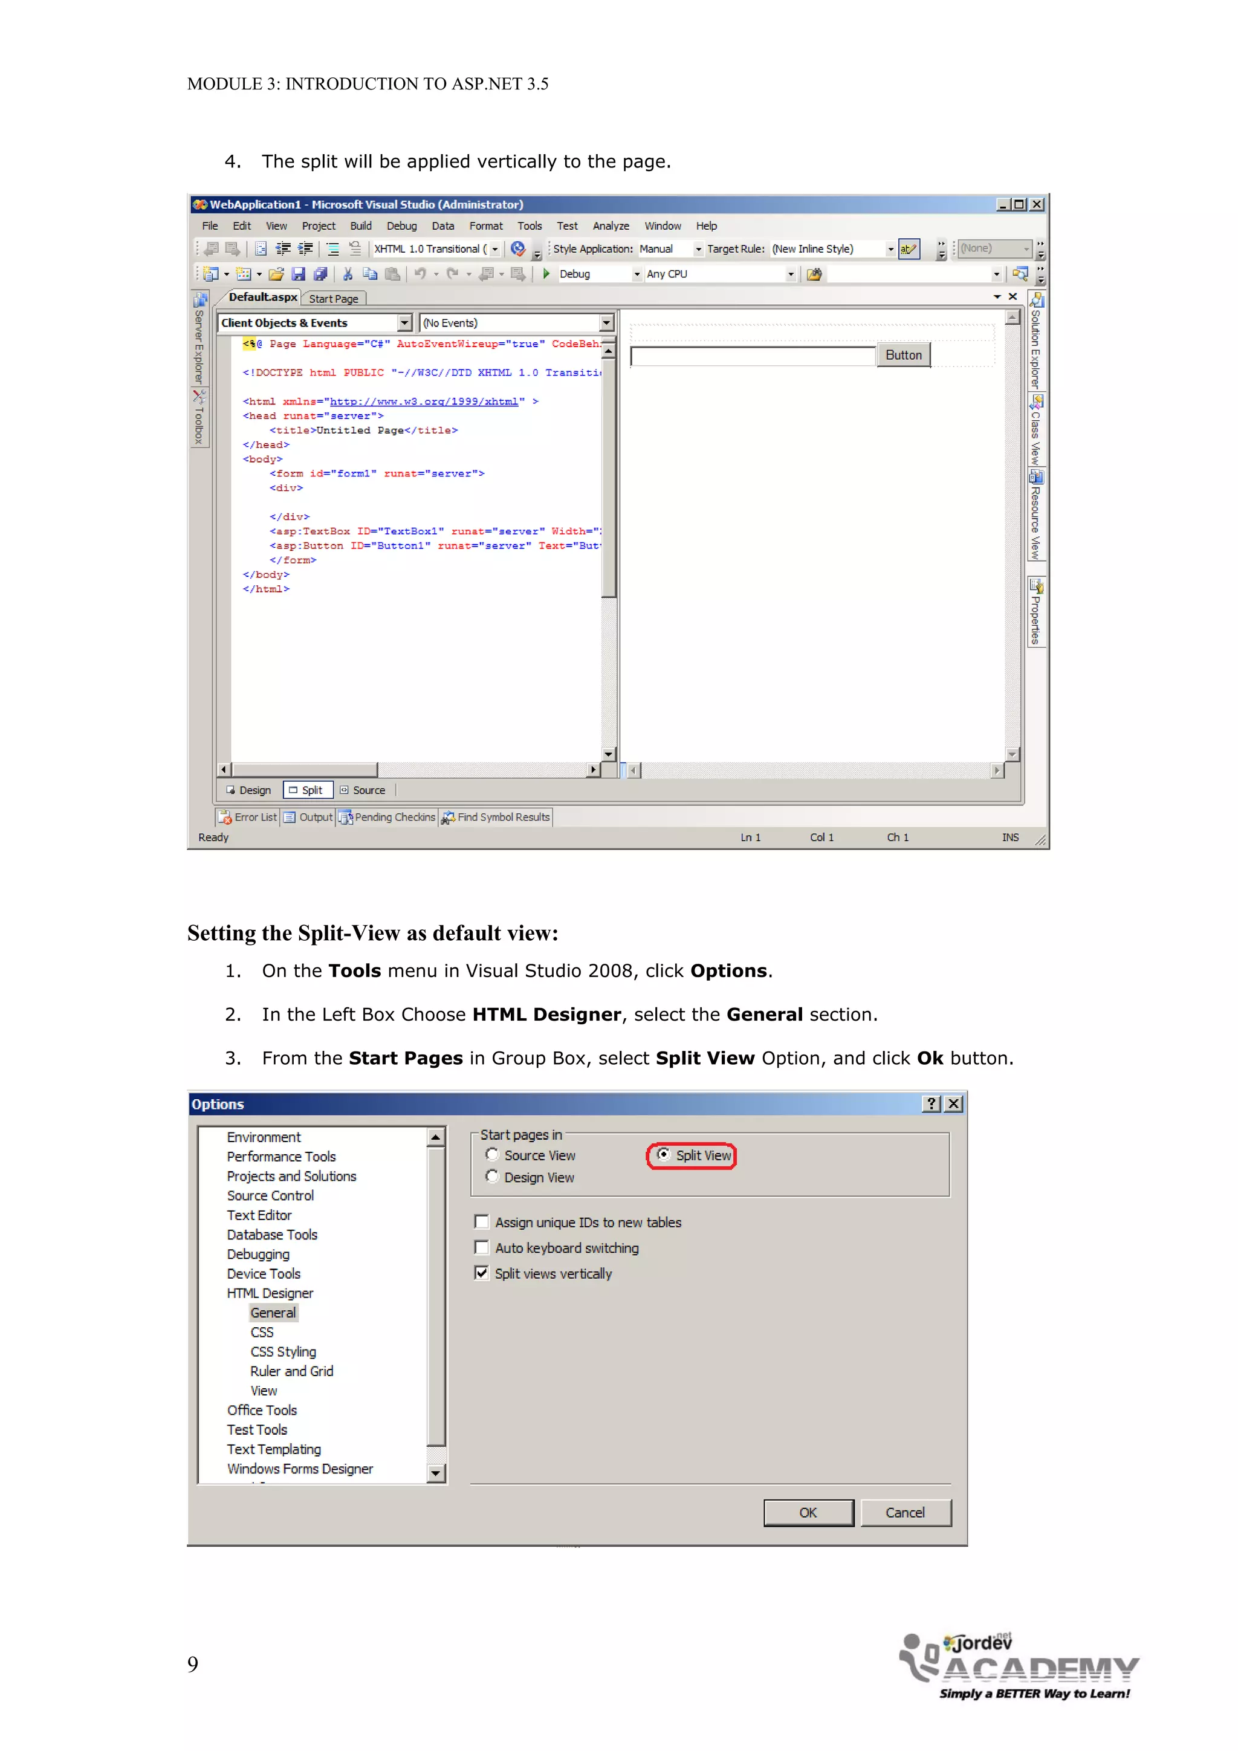Viewport: 1238px width, 1751px height.
Task: Open the (No Events) dropdown
Action: tap(607, 323)
